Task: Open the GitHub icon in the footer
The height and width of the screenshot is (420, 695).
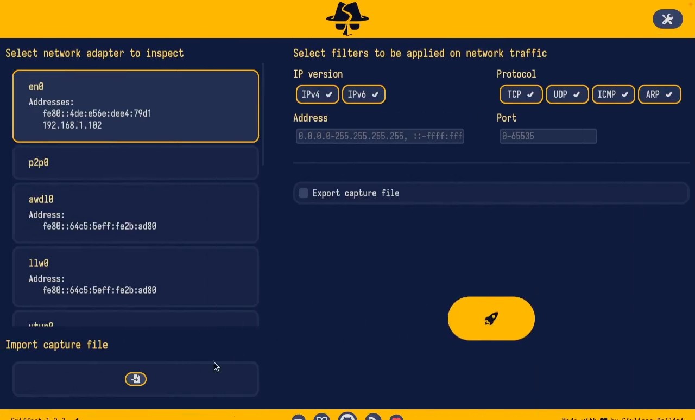Action: [347, 417]
